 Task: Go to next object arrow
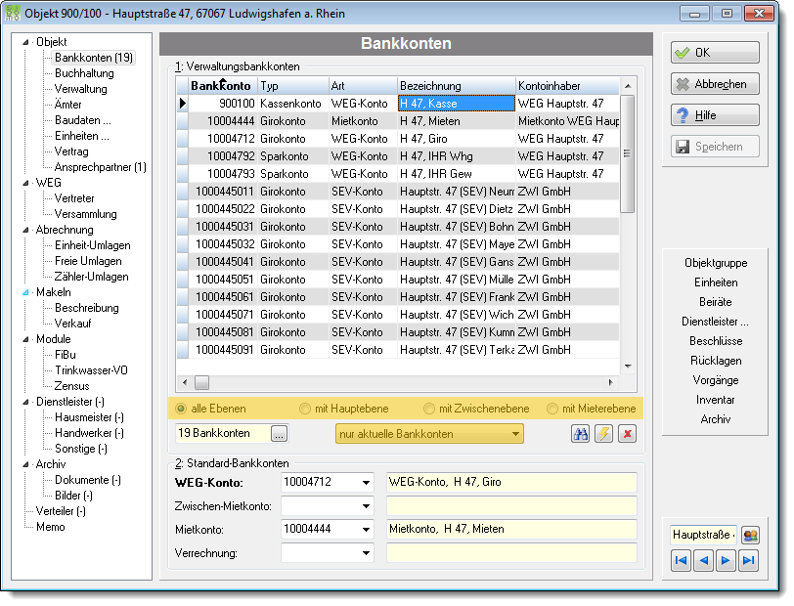click(726, 560)
